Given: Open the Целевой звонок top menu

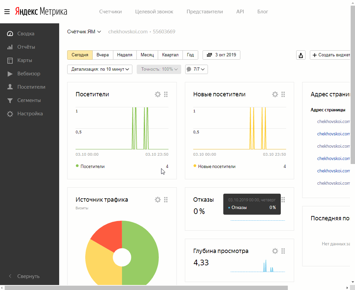Looking at the screenshot, I should 154,12.
